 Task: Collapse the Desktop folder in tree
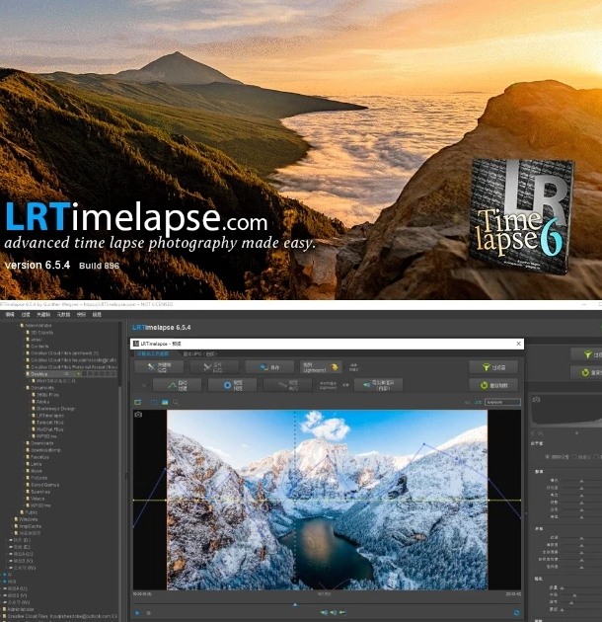pyautogui.click(x=24, y=374)
